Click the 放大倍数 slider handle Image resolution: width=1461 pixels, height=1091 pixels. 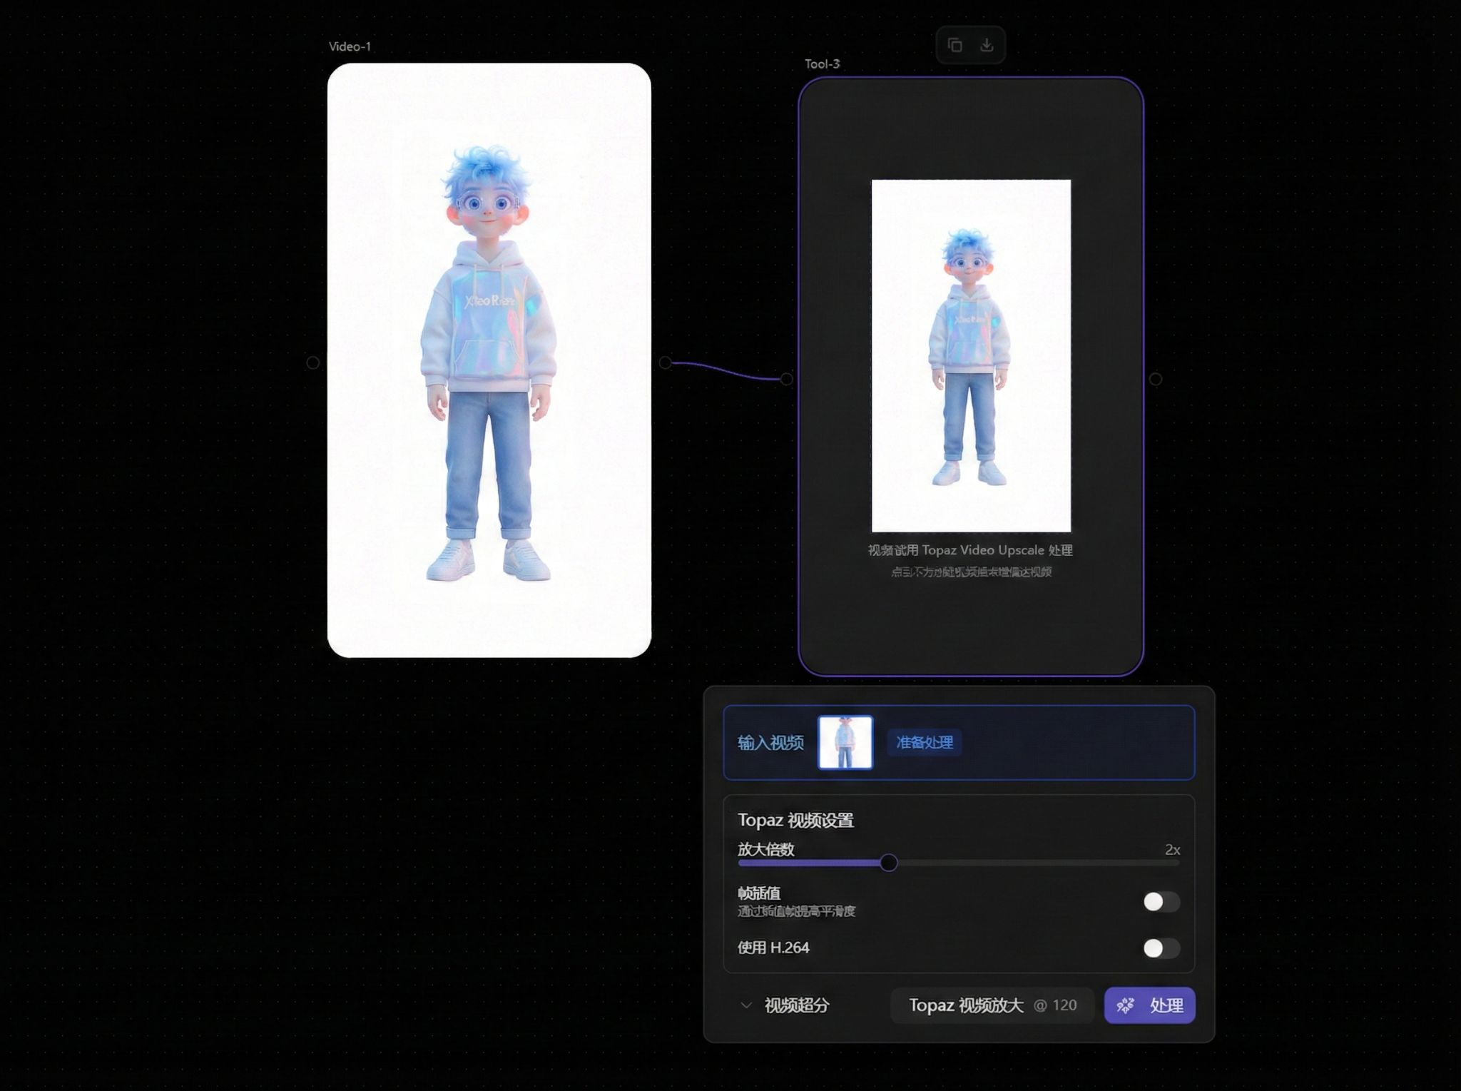[x=888, y=863]
